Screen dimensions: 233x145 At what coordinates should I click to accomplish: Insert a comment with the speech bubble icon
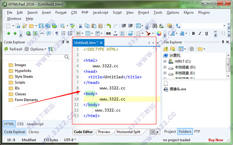49,34
